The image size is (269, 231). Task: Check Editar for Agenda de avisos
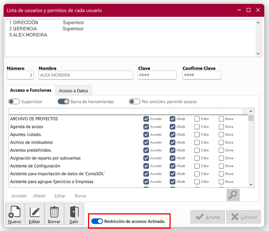[197, 126]
